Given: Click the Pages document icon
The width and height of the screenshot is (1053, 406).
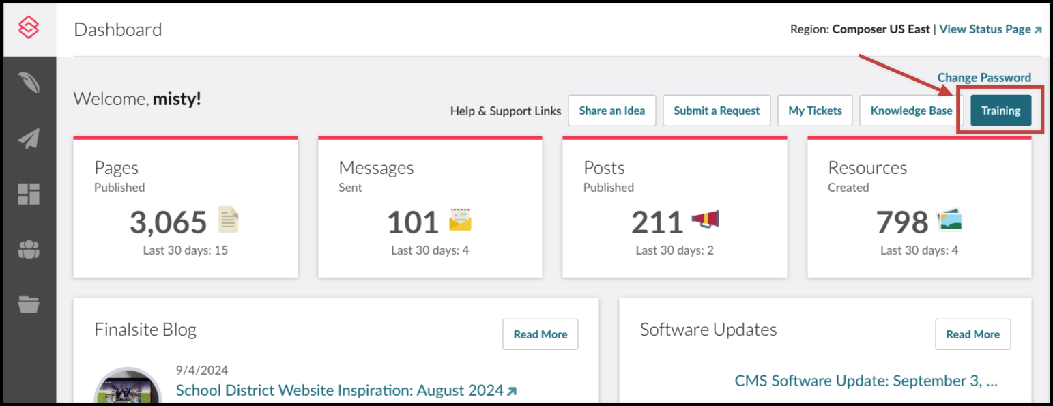Looking at the screenshot, I should (228, 220).
